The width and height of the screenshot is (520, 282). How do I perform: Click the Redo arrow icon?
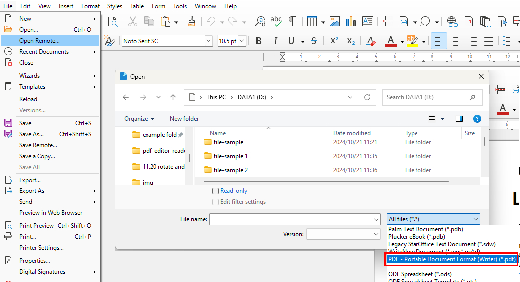[233, 22]
